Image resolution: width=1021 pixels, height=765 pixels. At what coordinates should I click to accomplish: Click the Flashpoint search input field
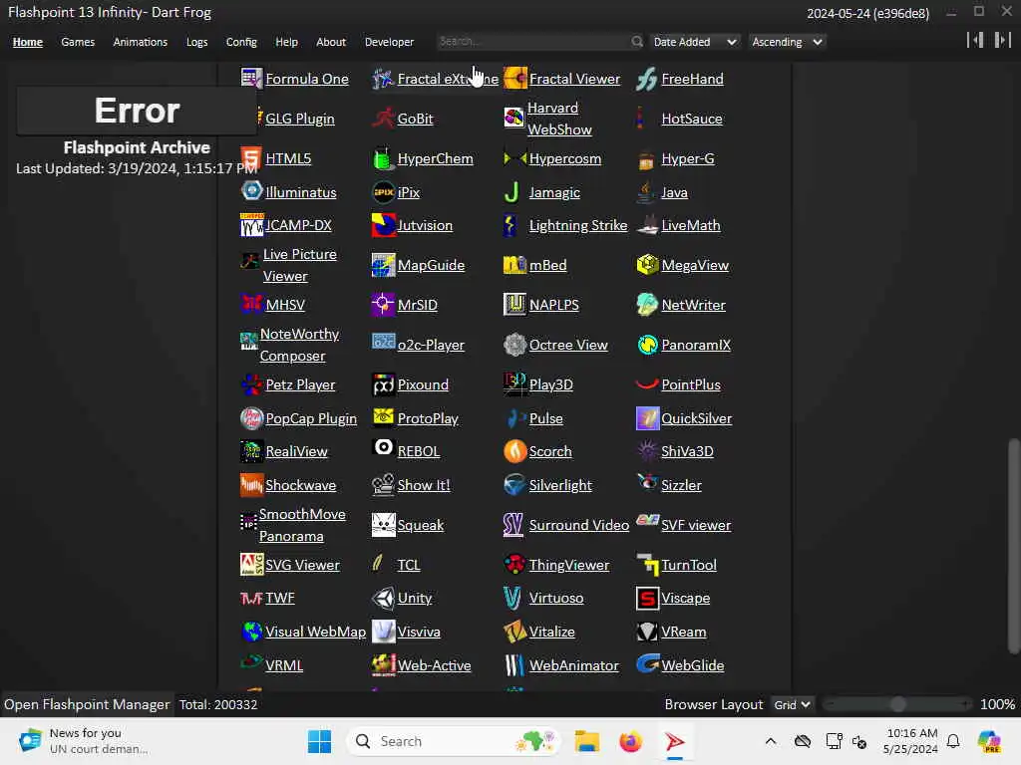point(532,42)
